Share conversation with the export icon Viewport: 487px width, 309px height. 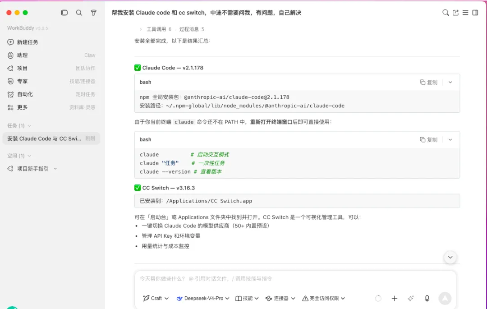click(x=455, y=13)
